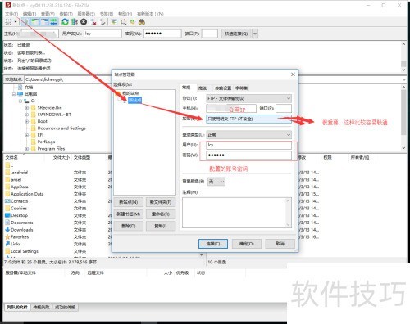
Task: Click the 快速连接(Q) button
Action: (236, 34)
